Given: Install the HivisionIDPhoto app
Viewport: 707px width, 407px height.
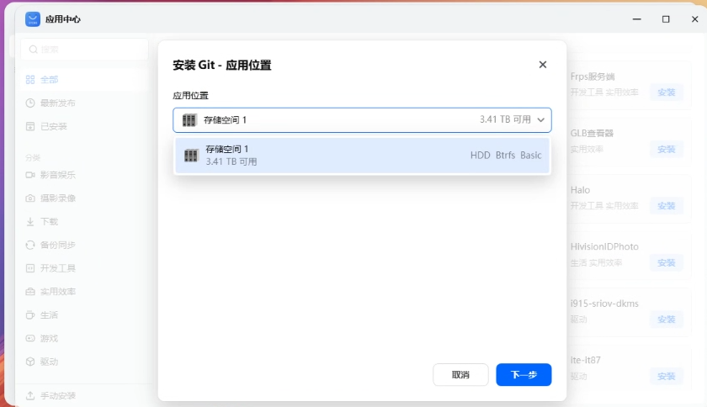Looking at the screenshot, I should click(666, 262).
